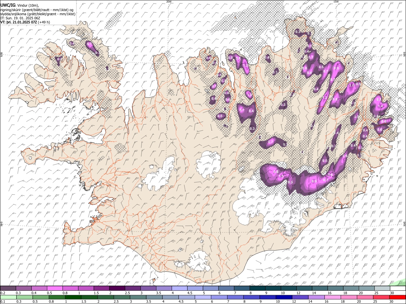Select the 14 swatch in upper snow legend
Image resolution: width=406 pixels, height=304 pixels.
coord(320,288)
